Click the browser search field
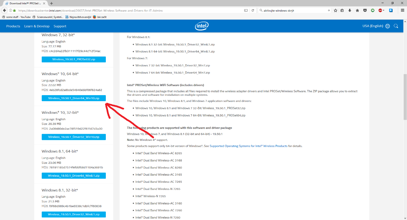407x220 pixels. 293,10
